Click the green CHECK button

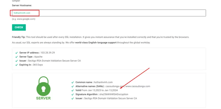point(19,27)
